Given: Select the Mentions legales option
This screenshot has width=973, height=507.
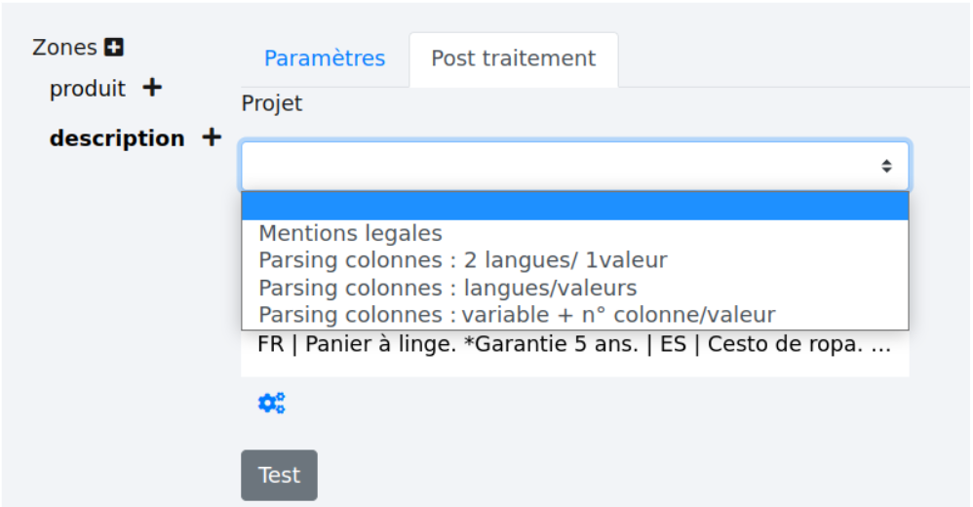Looking at the screenshot, I should coord(350,234).
